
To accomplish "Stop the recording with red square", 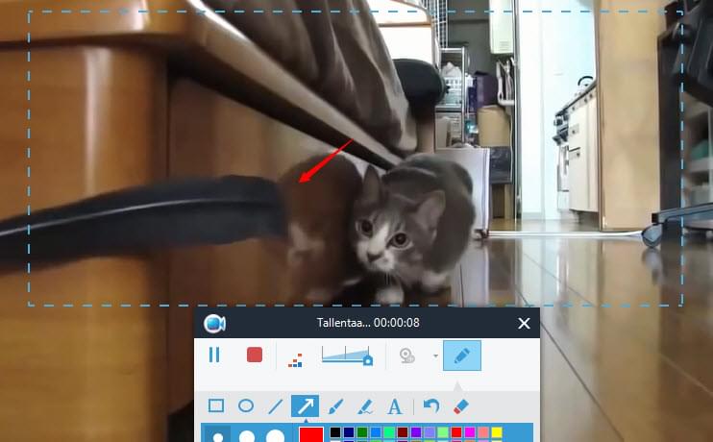I will [255, 355].
